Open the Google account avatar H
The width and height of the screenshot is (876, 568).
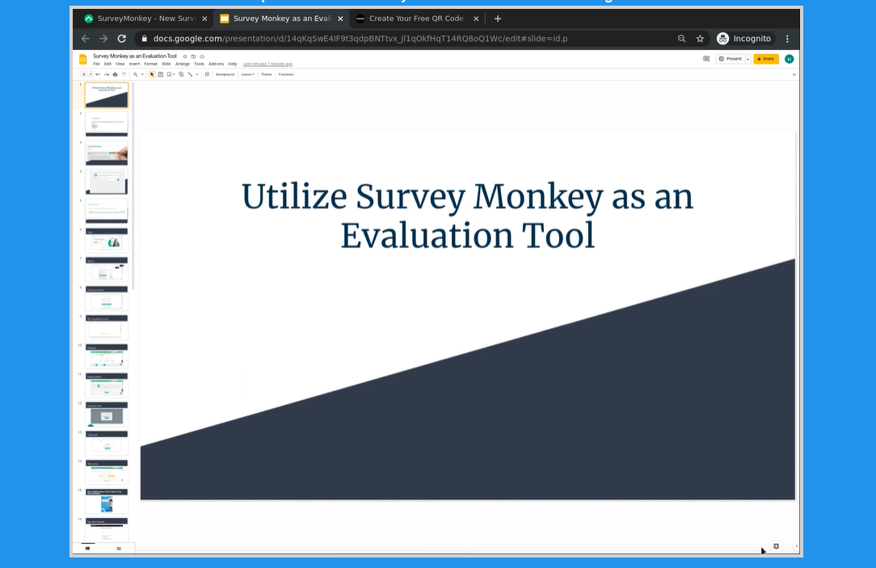coord(790,59)
